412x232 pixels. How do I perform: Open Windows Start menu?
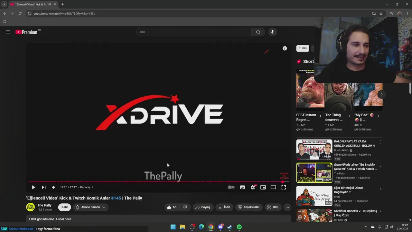pyautogui.click(x=173, y=227)
